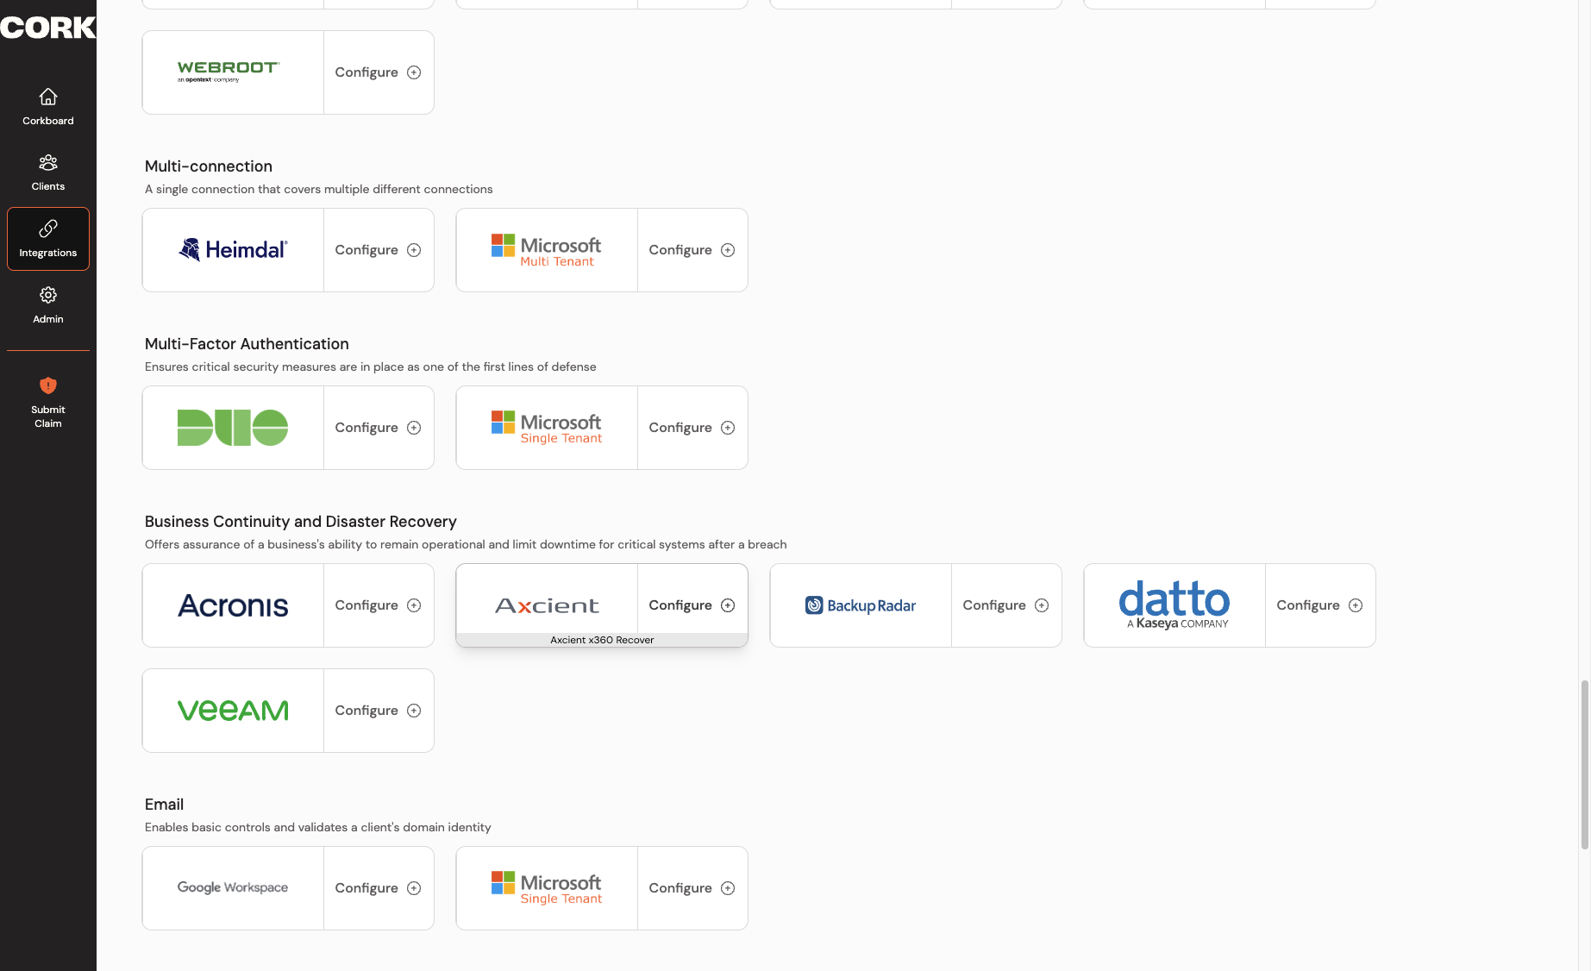The image size is (1591, 971).
Task: Go to Clients in the sidebar
Action: tap(48, 172)
